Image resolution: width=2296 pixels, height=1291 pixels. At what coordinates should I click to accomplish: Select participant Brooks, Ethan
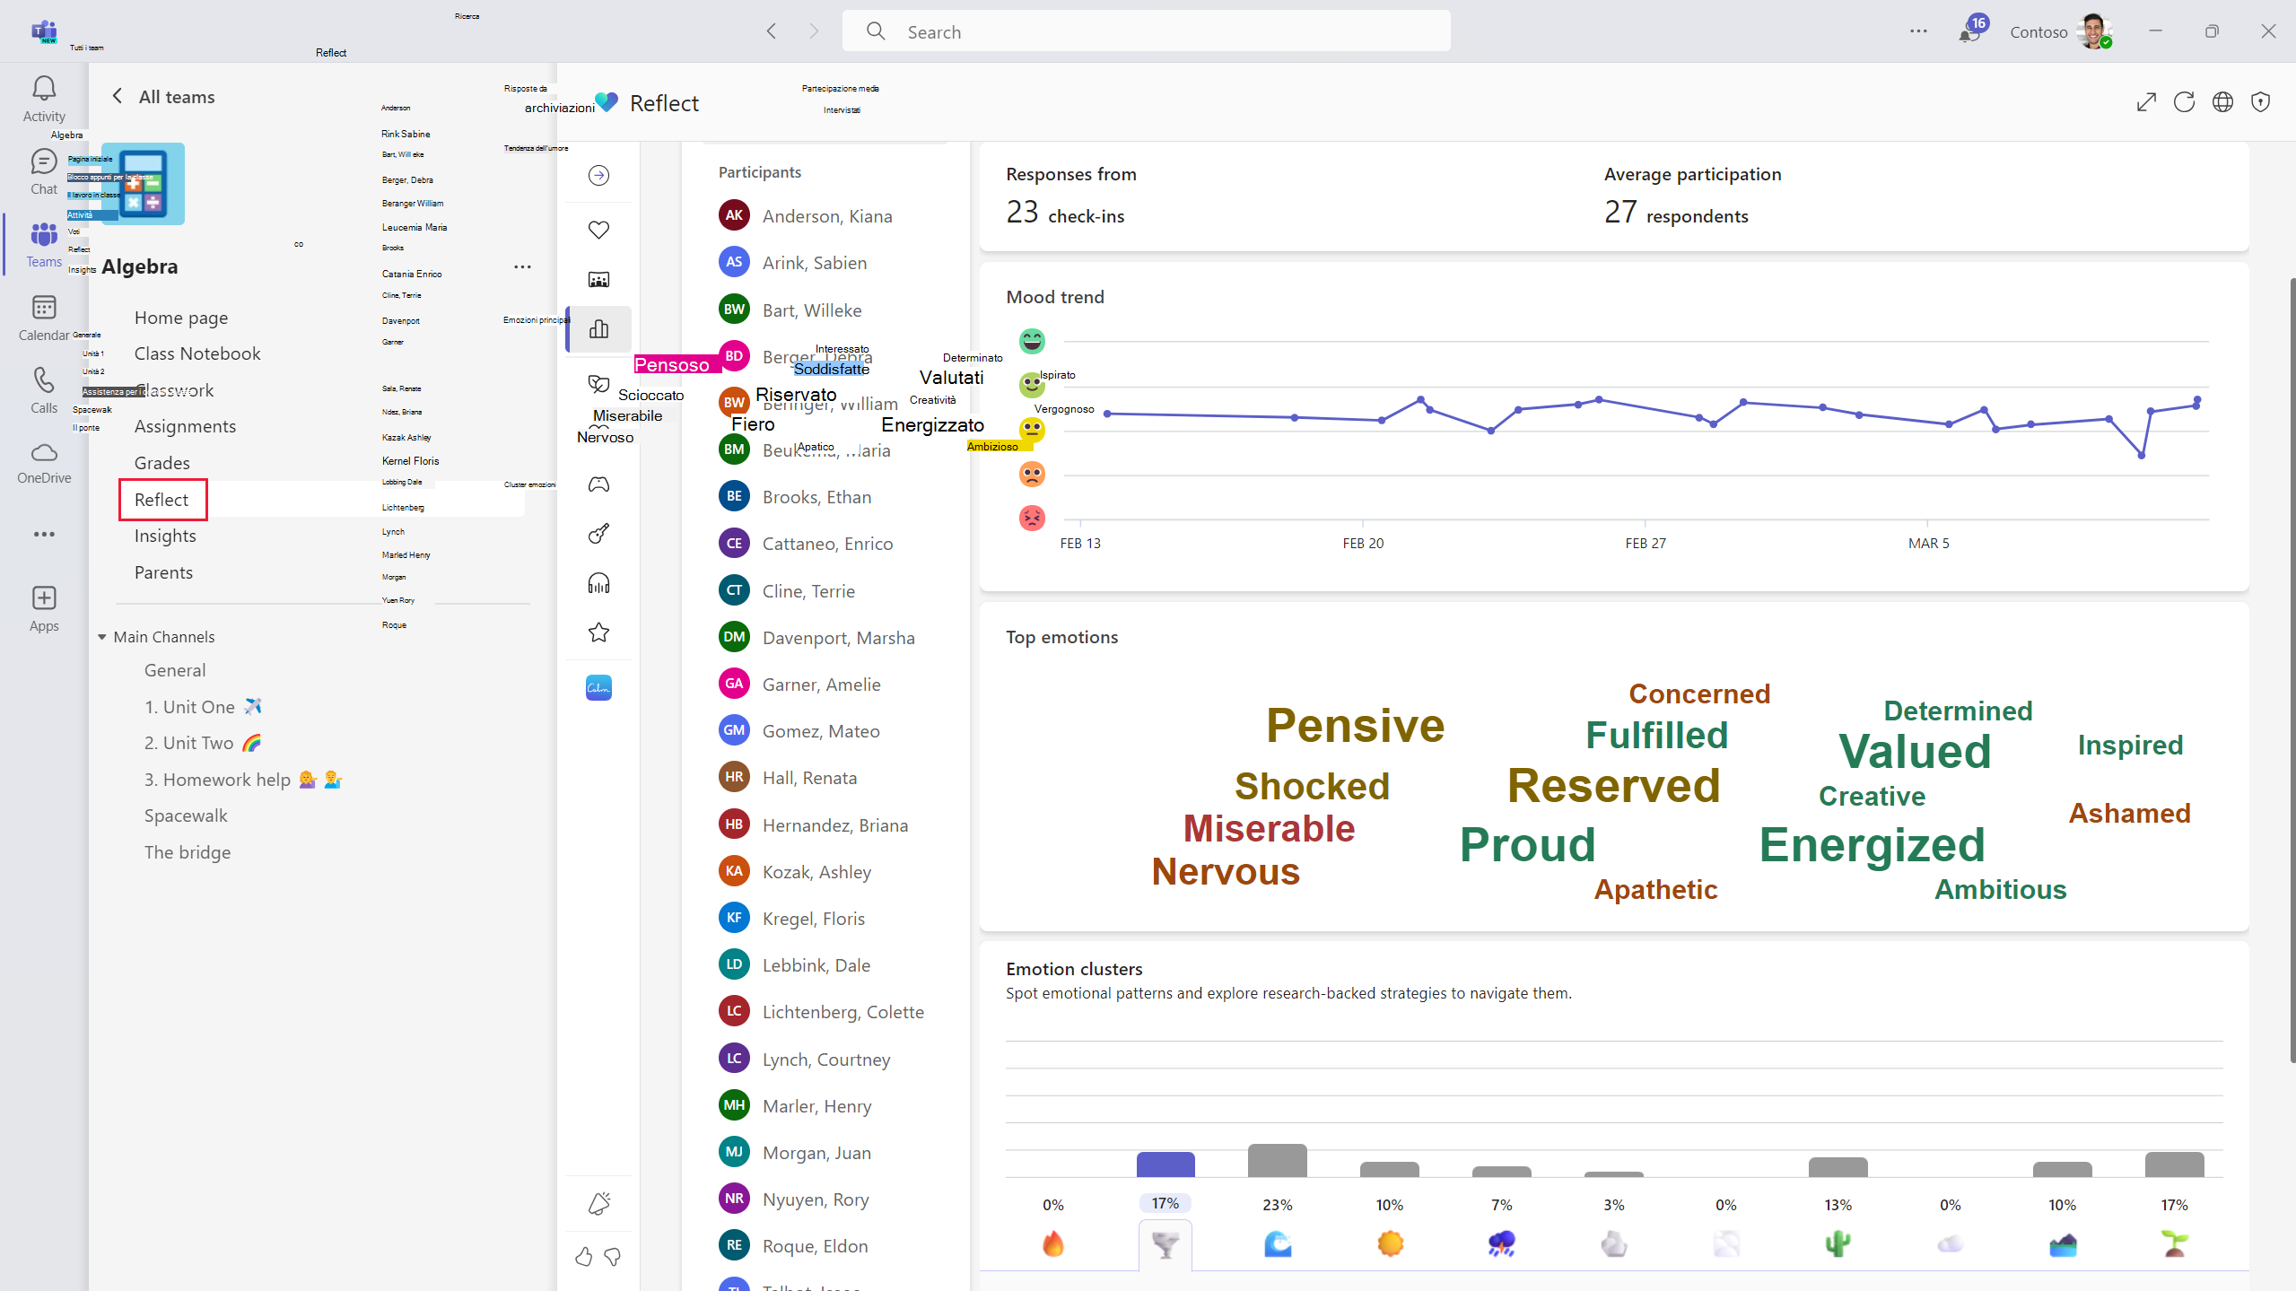click(x=816, y=497)
